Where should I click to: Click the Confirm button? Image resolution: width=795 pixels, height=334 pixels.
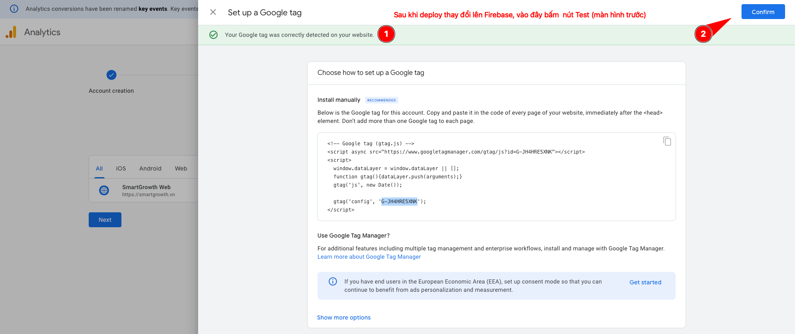(x=763, y=12)
